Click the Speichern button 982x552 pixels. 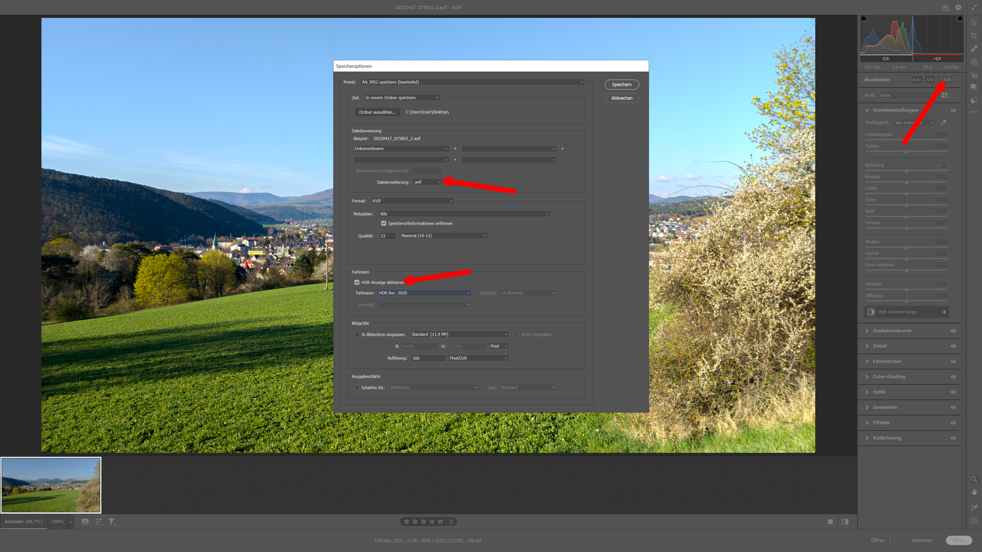pos(621,84)
